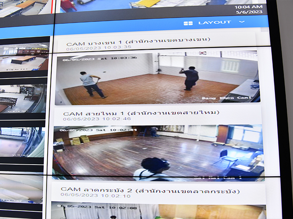Select the Lat Krabang 2 camera feed
Image resolution: width=293 pixels, height=219 pixels.
pyautogui.click(x=157, y=210)
